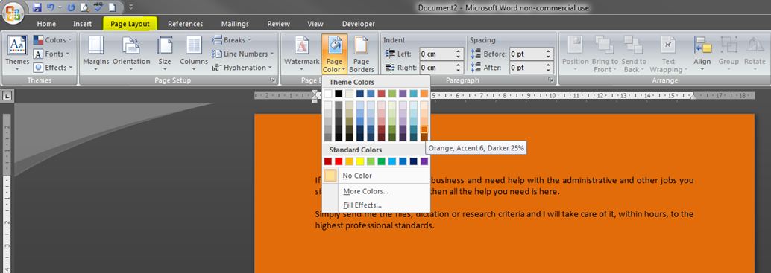Image resolution: width=771 pixels, height=273 pixels.
Task: Open the Page Borders dialog
Action: tap(362, 53)
